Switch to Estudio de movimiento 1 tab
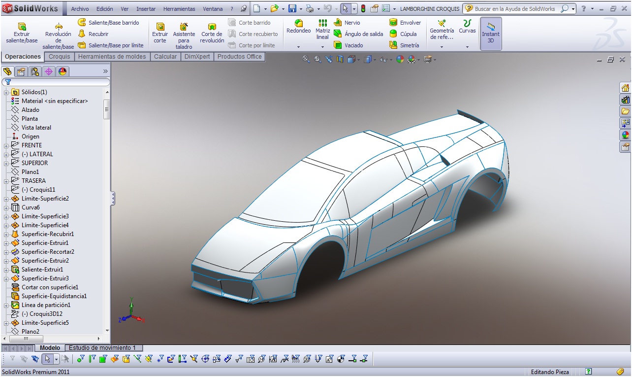The image size is (632, 377). coord(103,348)
